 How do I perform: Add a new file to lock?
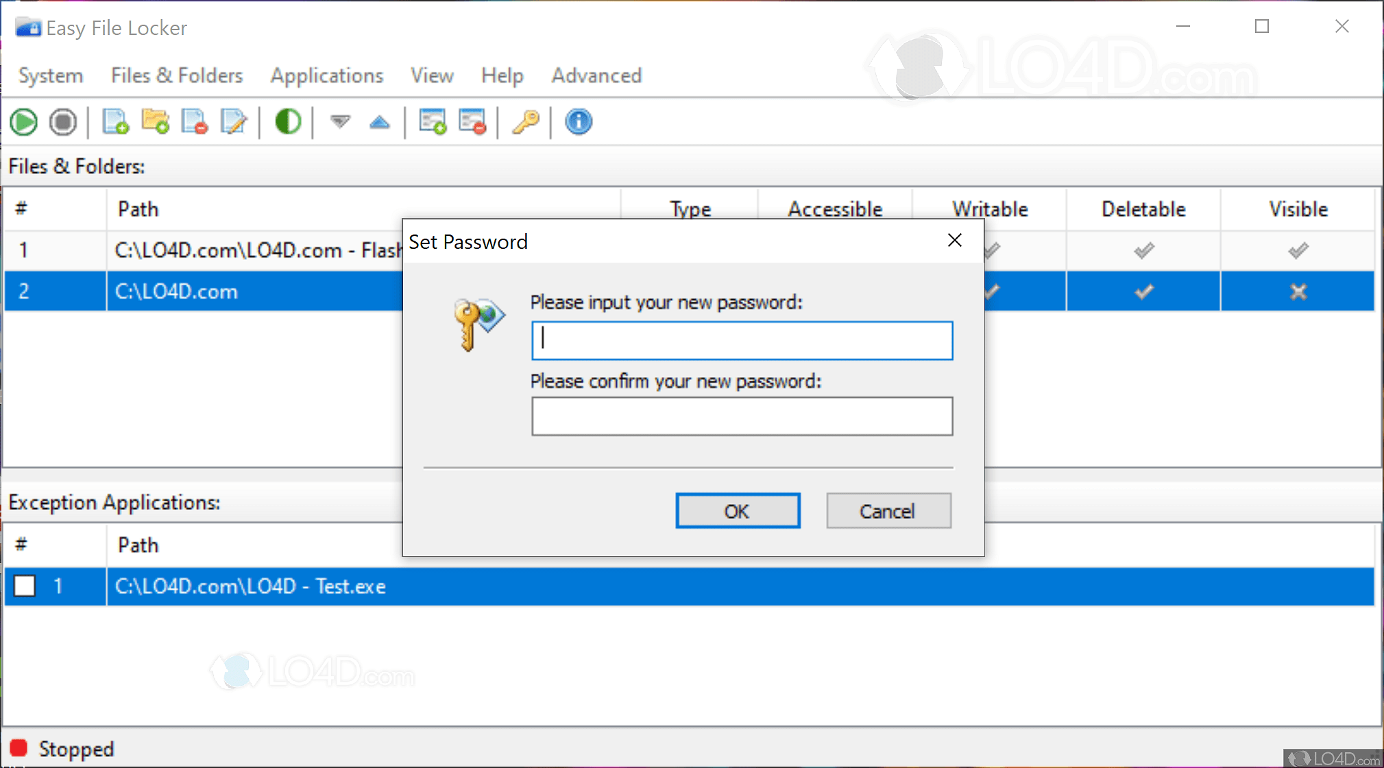[x=115, y=121]
